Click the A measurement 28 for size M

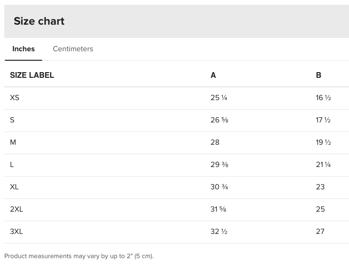[x=215, y=142]
